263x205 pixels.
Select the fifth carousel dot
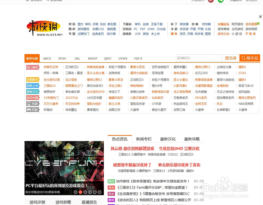point(95,192)
